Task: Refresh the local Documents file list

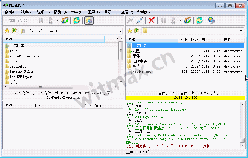Action: [77, 20]
